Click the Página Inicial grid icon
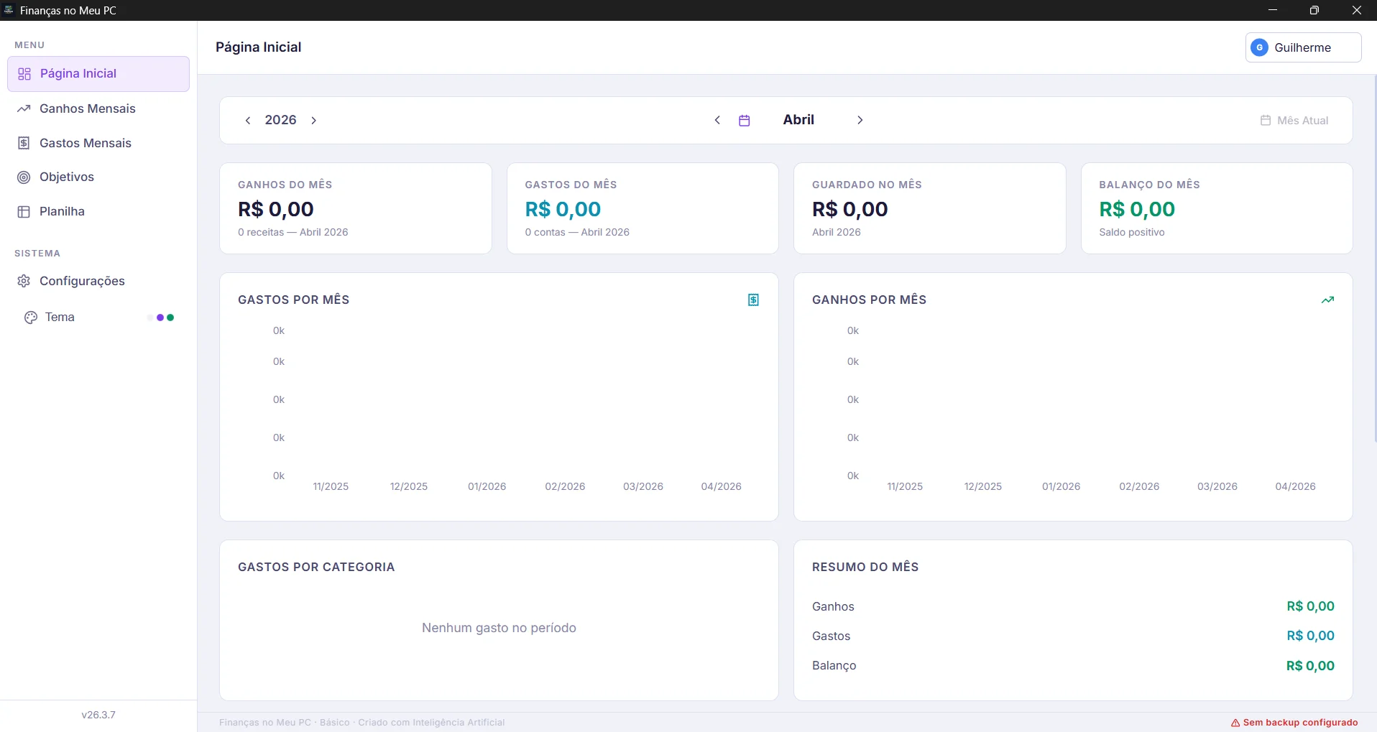Screen dimensions: 1377x732 click(24, 73)
